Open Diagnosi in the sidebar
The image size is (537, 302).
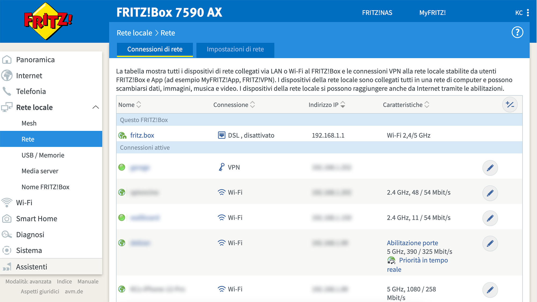30,234
